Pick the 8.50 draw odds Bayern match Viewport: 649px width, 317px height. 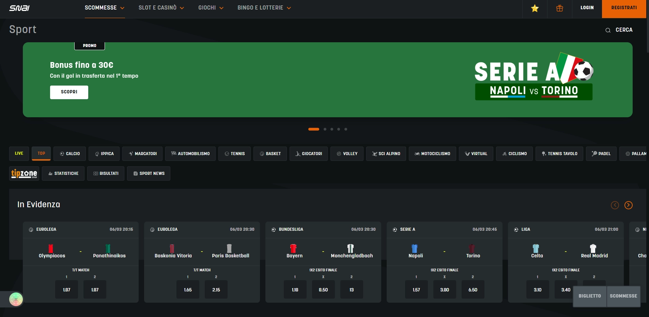(323, 290)
